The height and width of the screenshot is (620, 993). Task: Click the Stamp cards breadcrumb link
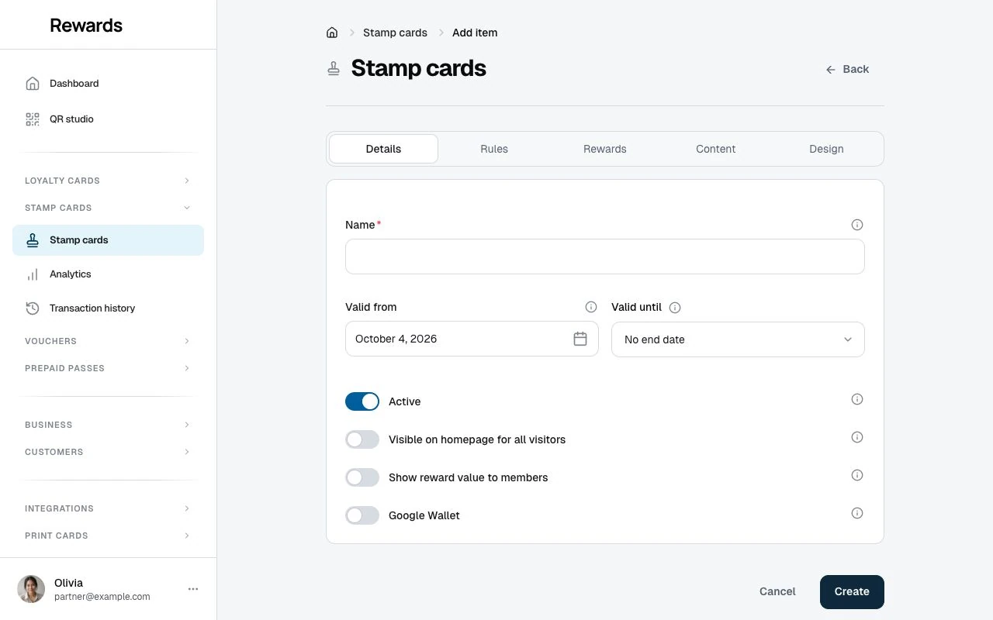pyautogui.click(x=395, y=33)
